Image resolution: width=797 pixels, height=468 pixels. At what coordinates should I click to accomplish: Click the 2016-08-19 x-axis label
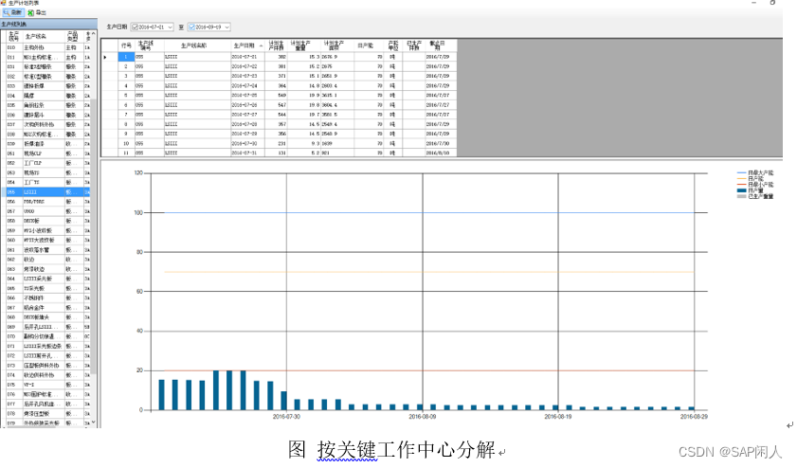pyautogui.click(x=558, y=417)
